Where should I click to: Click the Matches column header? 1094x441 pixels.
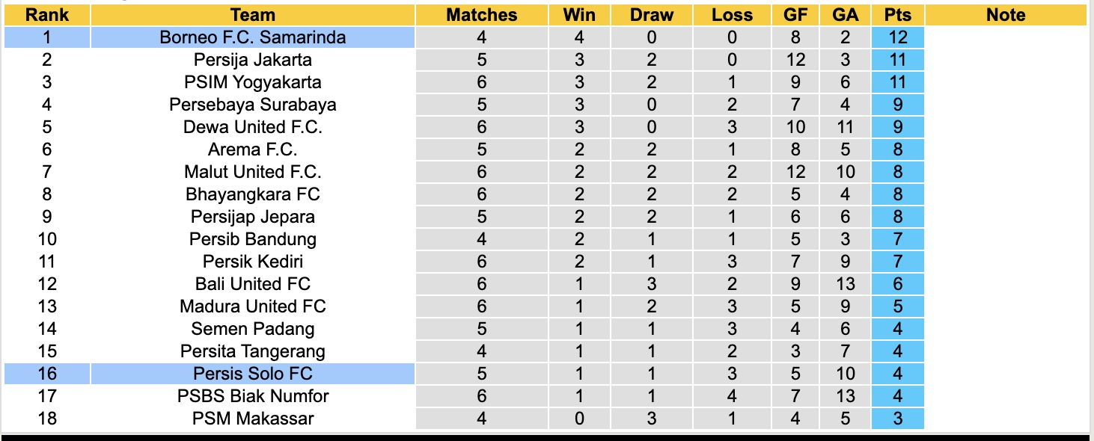[x=481, y=15]
